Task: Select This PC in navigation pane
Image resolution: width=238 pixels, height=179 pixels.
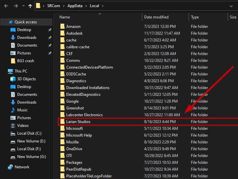Action: click(21, 71)
